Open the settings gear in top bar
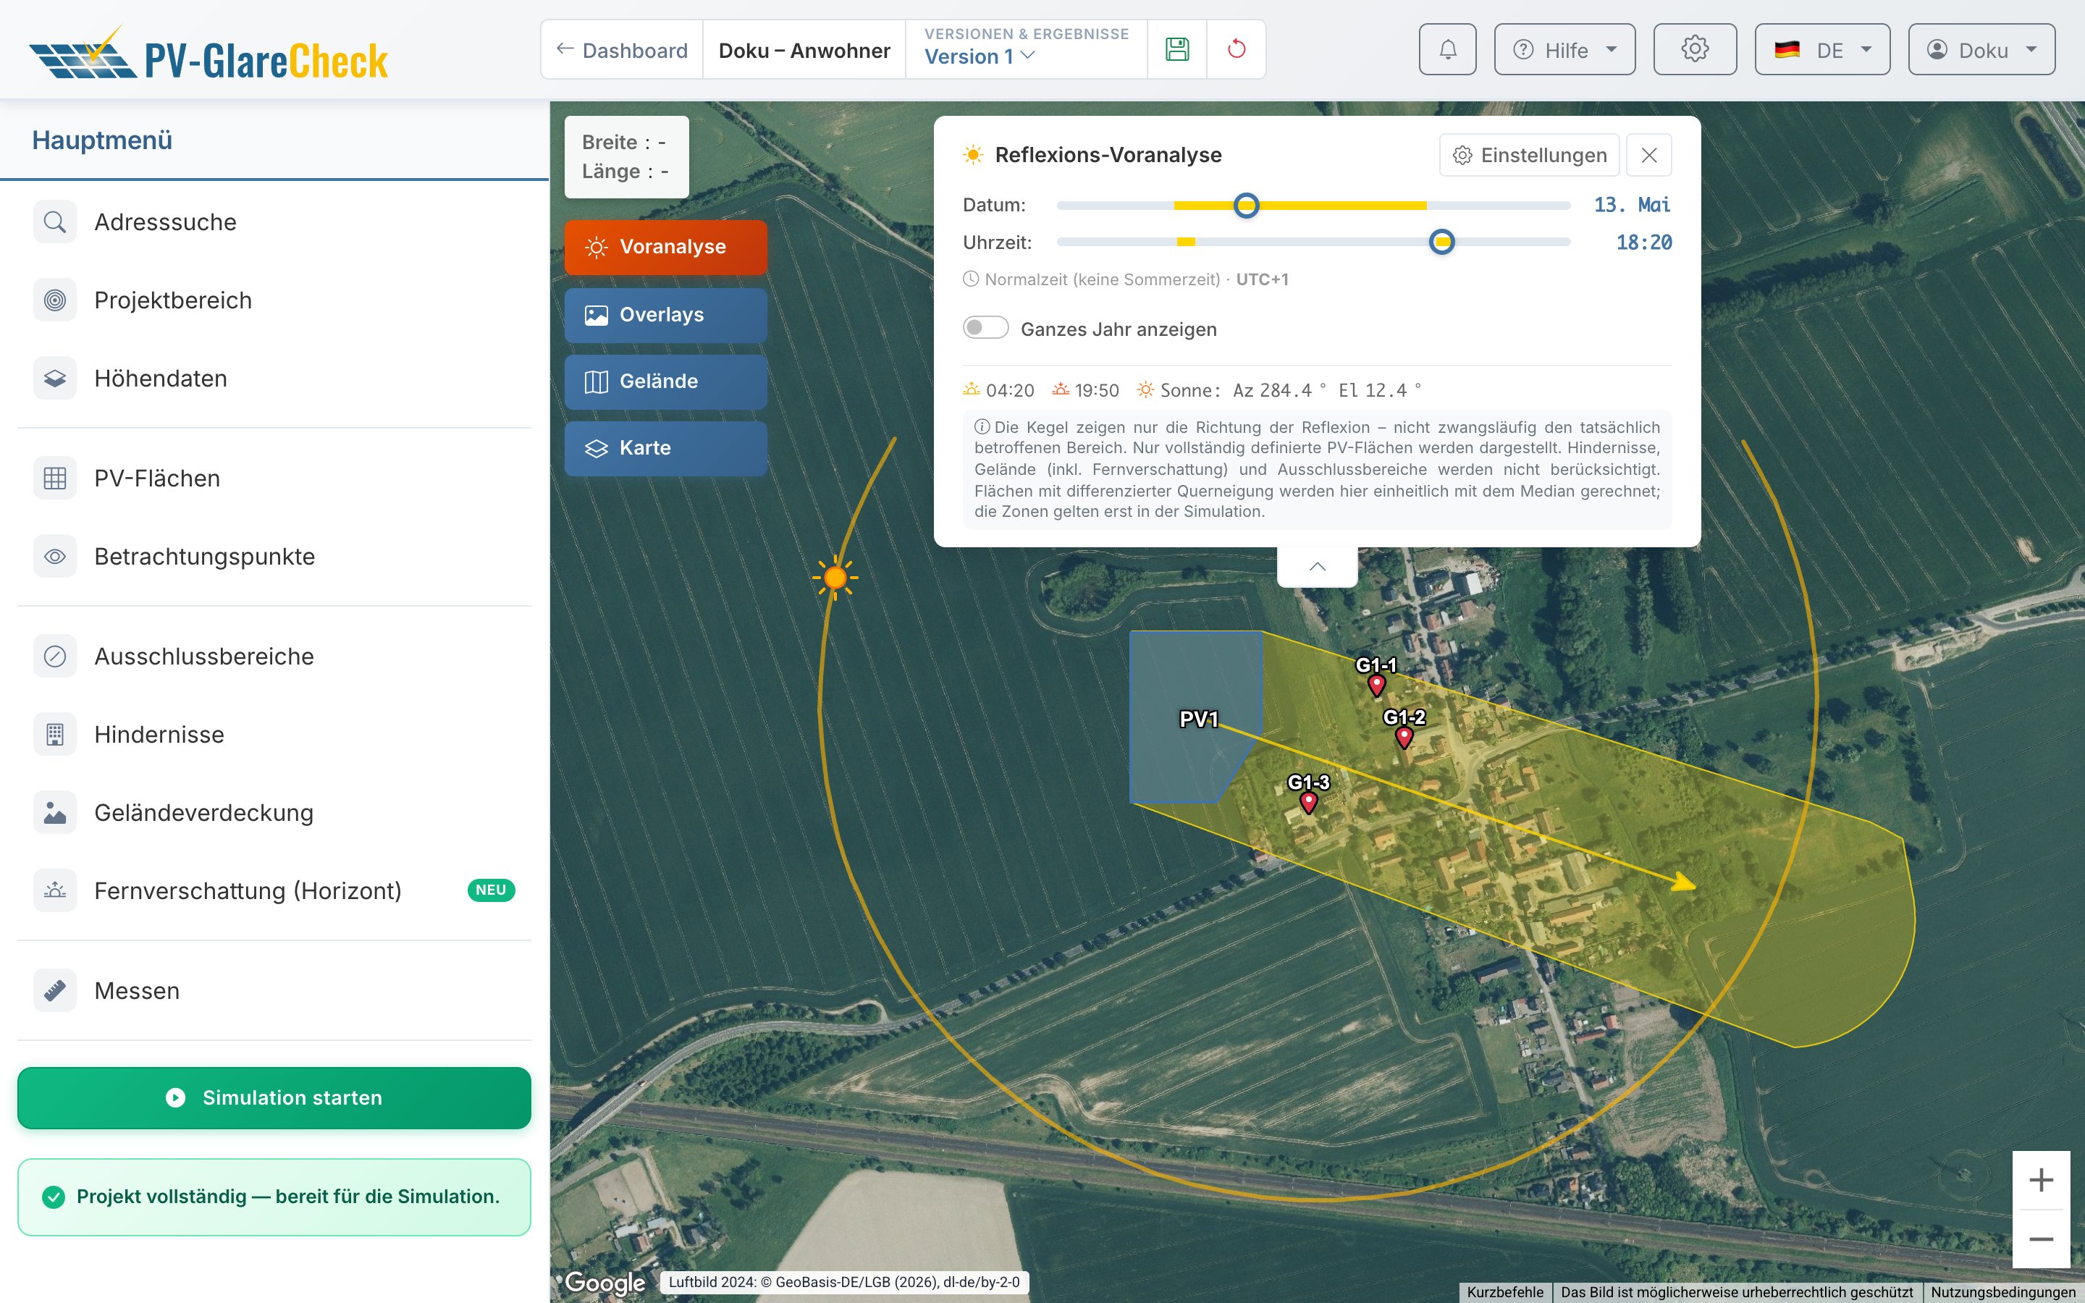This screenshot has height=1303, width=2085. click(1695, 49)
